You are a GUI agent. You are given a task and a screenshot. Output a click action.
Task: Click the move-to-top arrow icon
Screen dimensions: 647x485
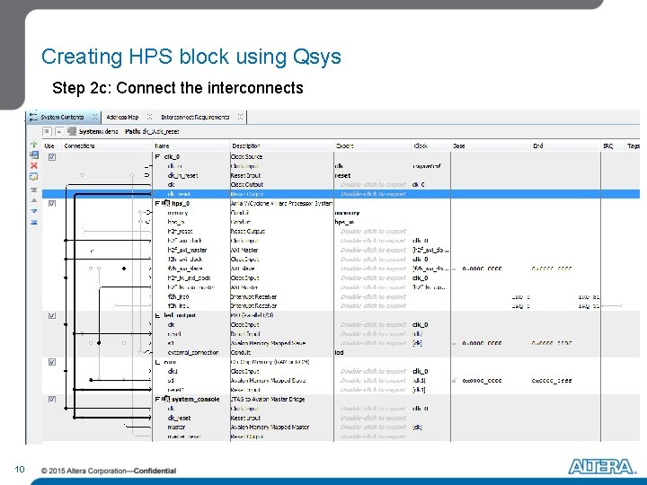point(34,190)
